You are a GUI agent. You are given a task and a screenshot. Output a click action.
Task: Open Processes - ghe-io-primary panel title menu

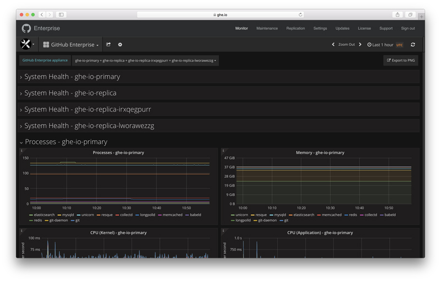[118, 152]
